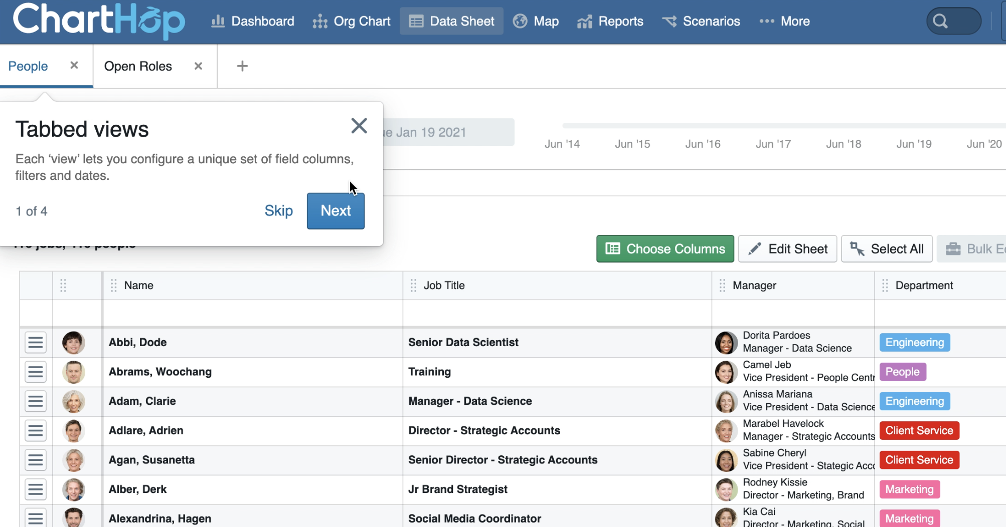Click Jun '17 on the timeline
This screenshot has height=527, width=1006.
coord(773,144)
